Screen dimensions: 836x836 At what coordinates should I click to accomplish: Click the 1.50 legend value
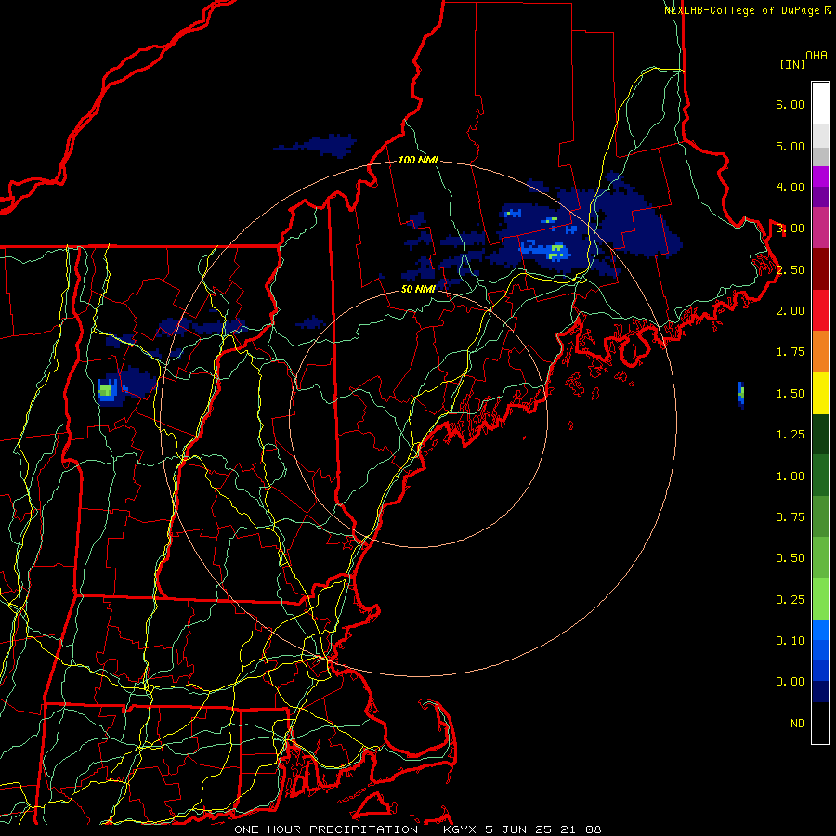pos(790,394)
